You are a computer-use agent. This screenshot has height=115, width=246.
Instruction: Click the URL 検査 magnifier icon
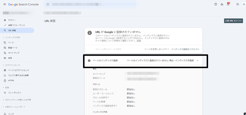click(x=5, y=30)
